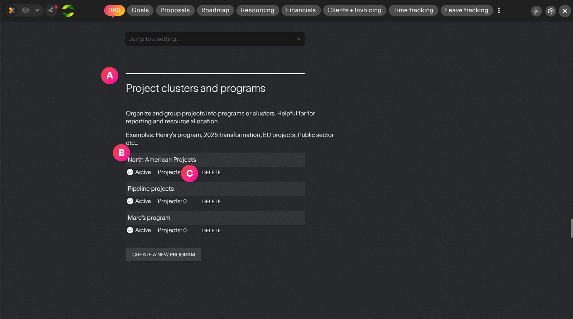
Task: Open the Time tracking tab
Action: pos(413,10)
